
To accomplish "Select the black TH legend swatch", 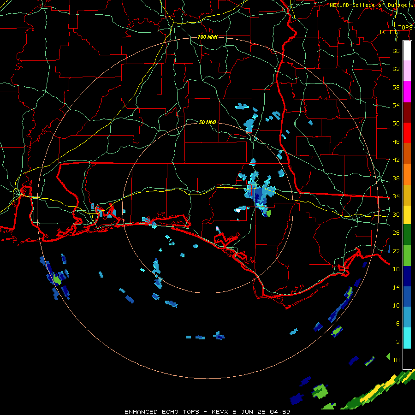I will click(407, 359).
